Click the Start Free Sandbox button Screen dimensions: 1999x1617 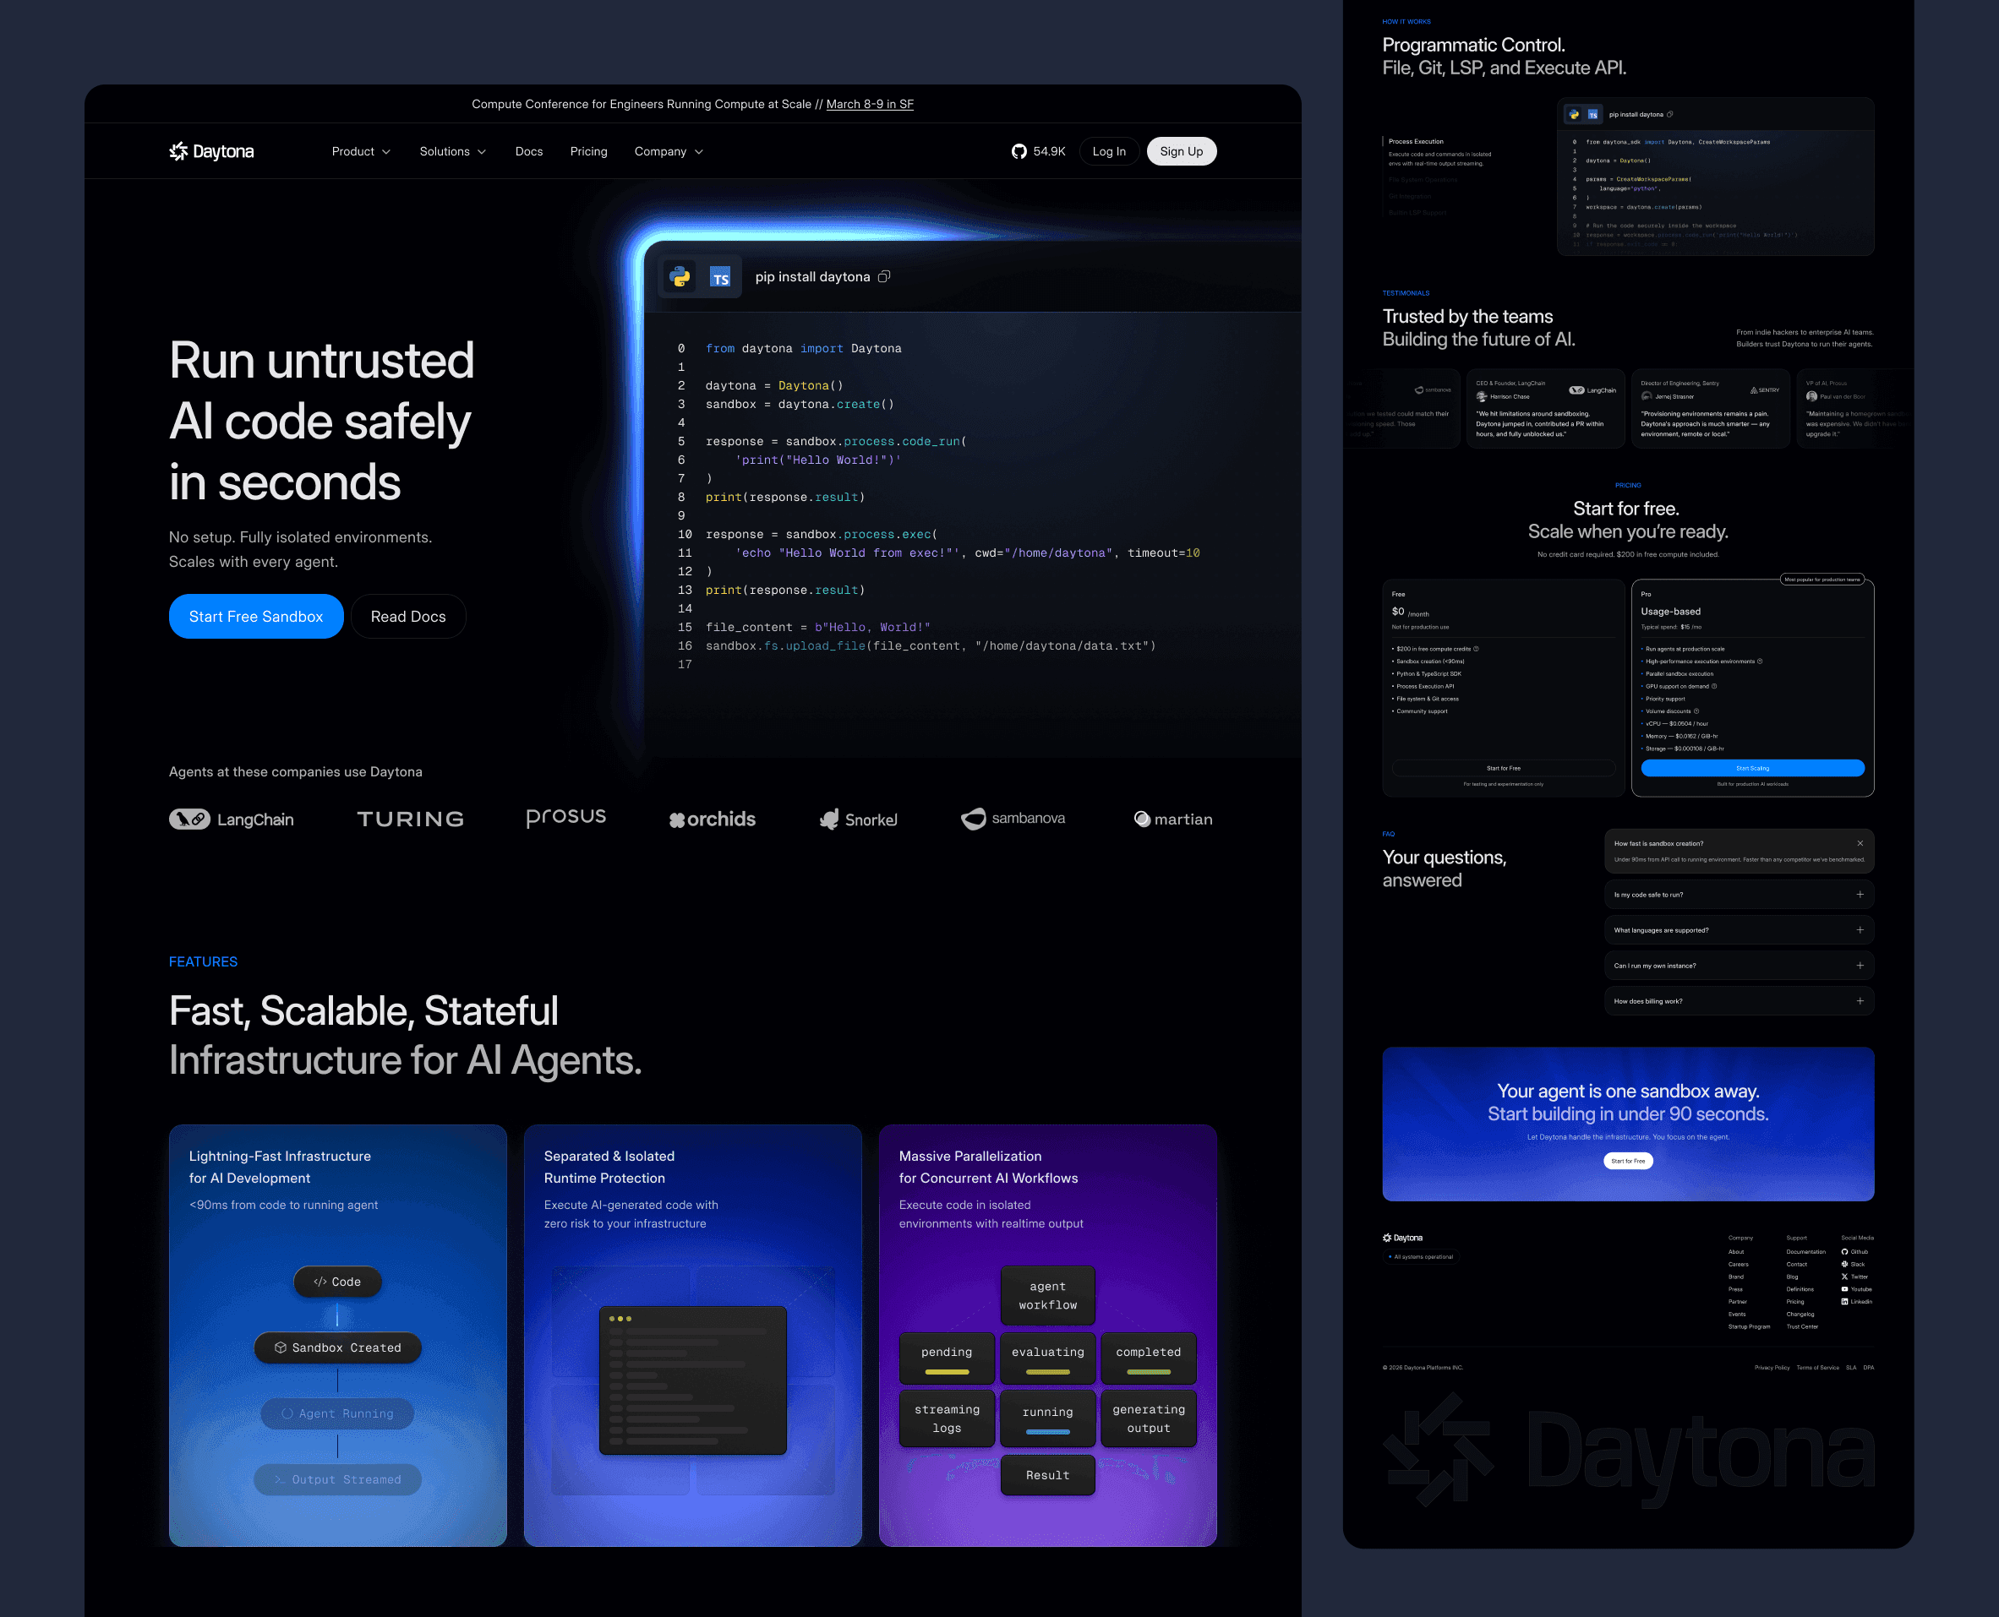point(255,617)
